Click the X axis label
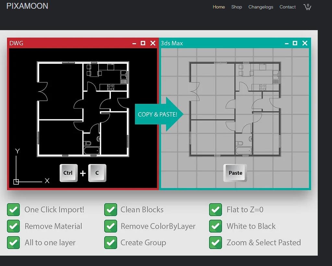The height and width of the screenshot is (266, 332). point(47,180)
